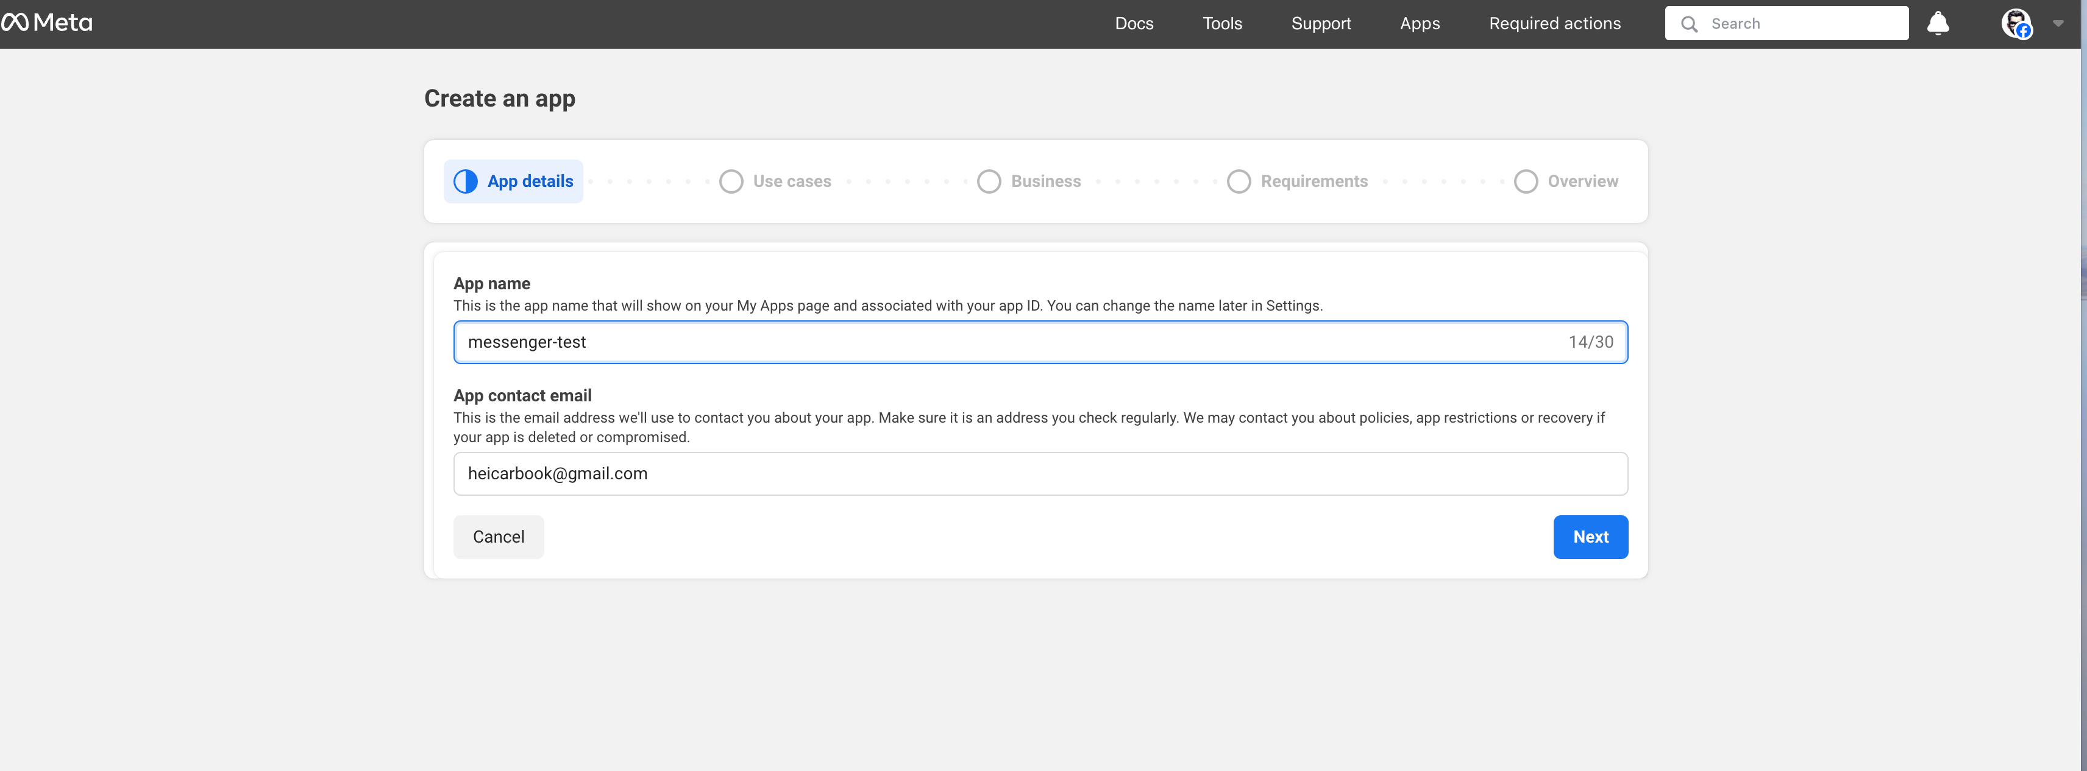Open the Support menu item

pyautogui.click(x=1321, y=24)
